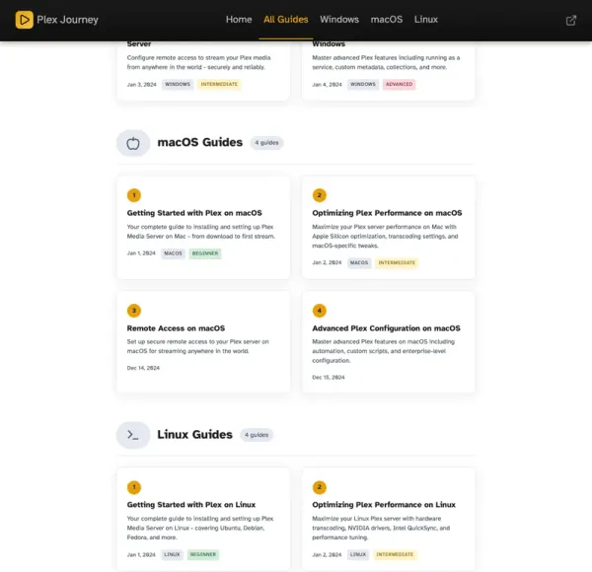Click number 1 badge on Getting Started Linux card
Viewport: 592px width, 572px height.
pyautogui.click(x=134, y=487)
